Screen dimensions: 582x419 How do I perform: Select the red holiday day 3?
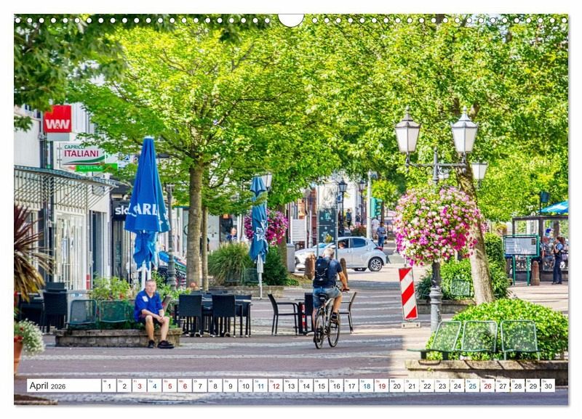(140, 386)
